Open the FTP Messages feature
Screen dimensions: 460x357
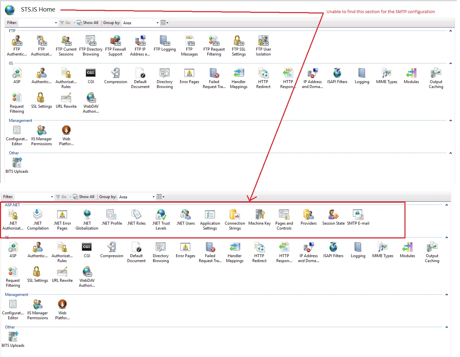(x=189, y=41)
